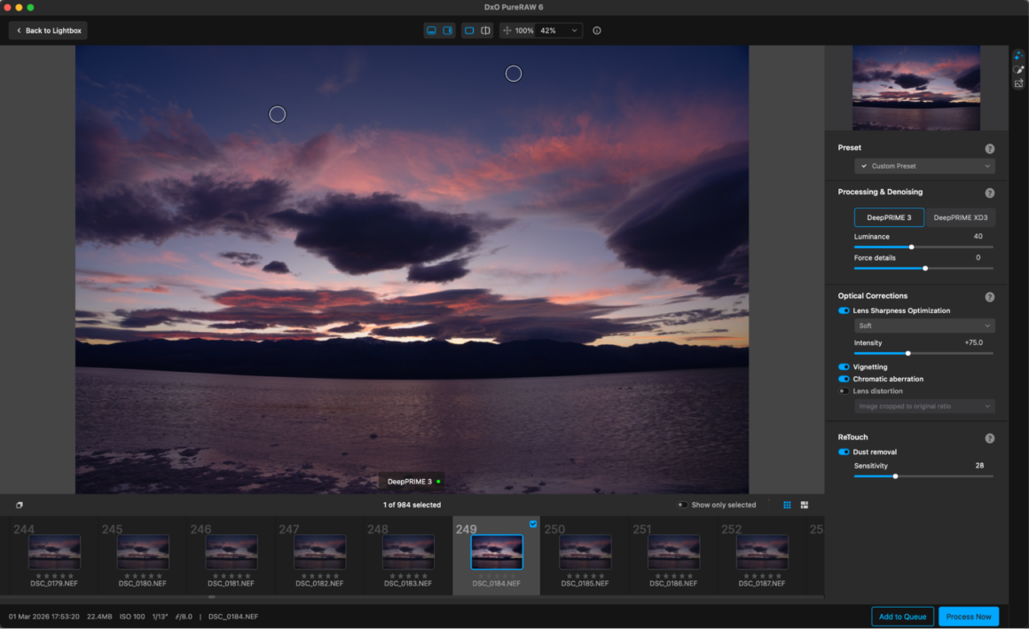Click the Add to Queue button
This screenshot has height=629, width=1029.
pyautogui.click(x=902, y=616)
